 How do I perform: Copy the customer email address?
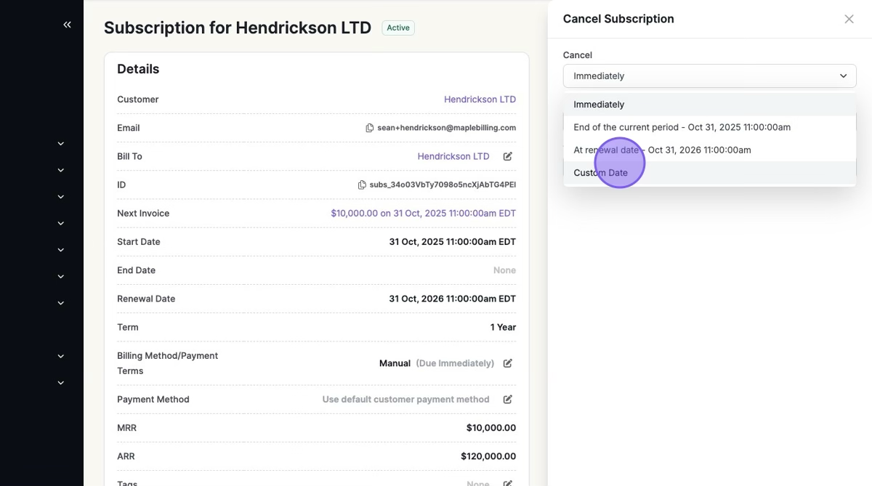pos(370,128)
